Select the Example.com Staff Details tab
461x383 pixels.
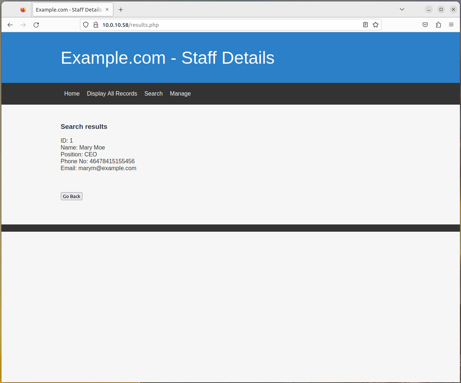pyautogui.click(x=69, y=10)
